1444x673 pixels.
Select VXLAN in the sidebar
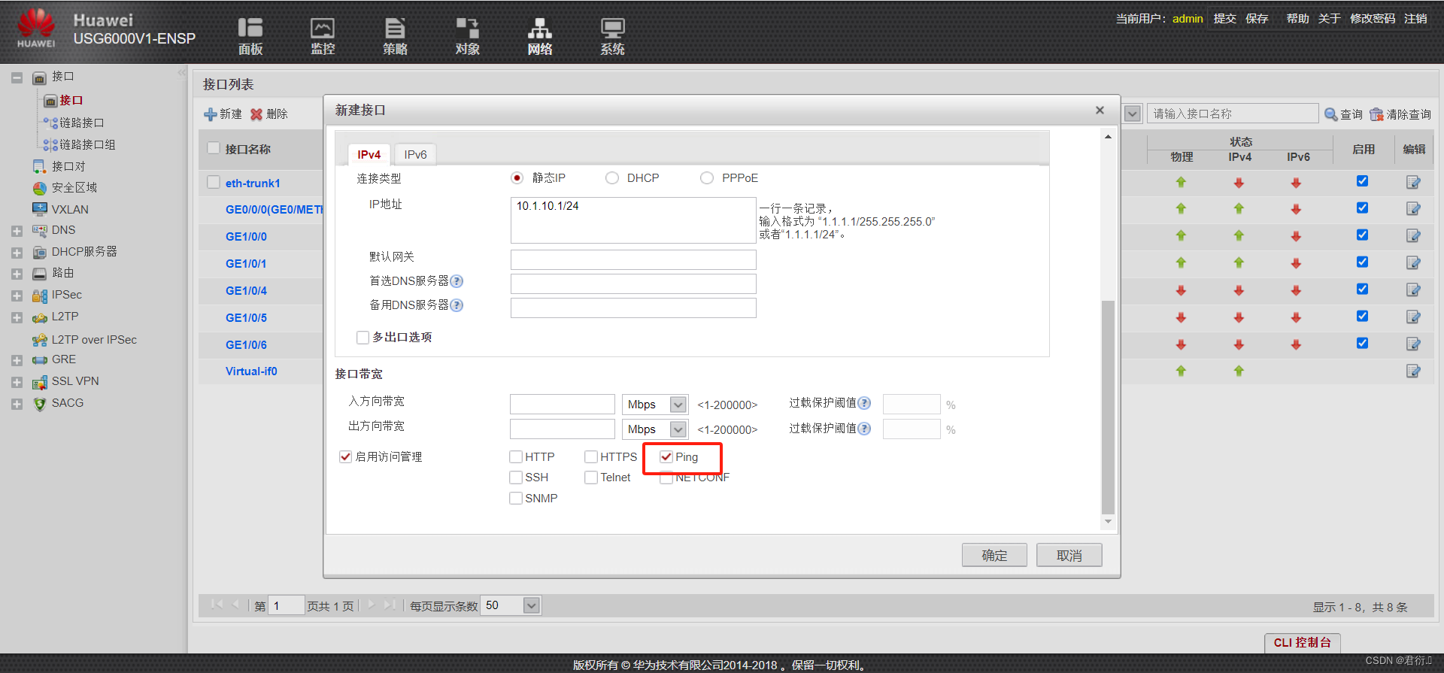[x=70, y=210]
